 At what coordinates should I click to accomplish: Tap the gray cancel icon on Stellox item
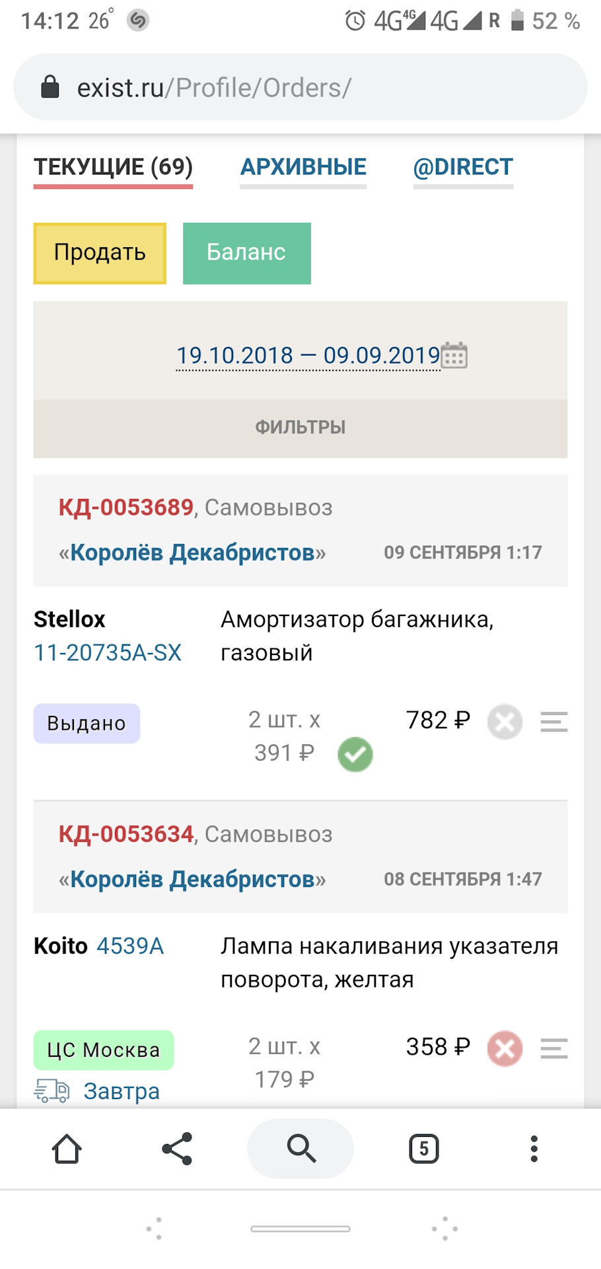505,722
